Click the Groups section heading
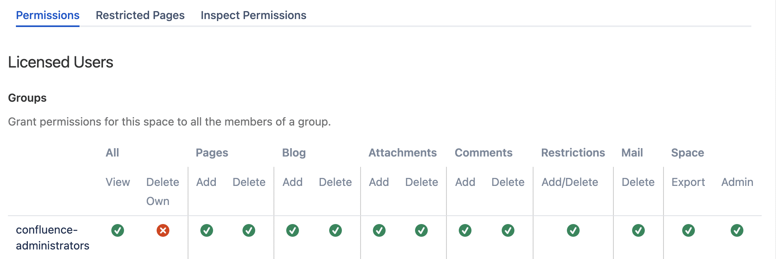The height and width of the screenshot is (259, 776). click(x=27, y=98)
